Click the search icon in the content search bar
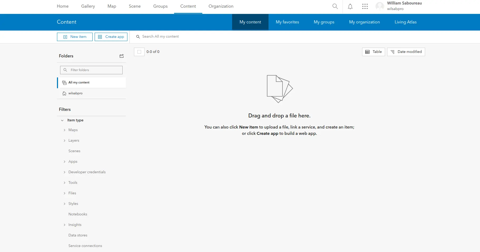The image size is (480, 252). click(138, 37)
